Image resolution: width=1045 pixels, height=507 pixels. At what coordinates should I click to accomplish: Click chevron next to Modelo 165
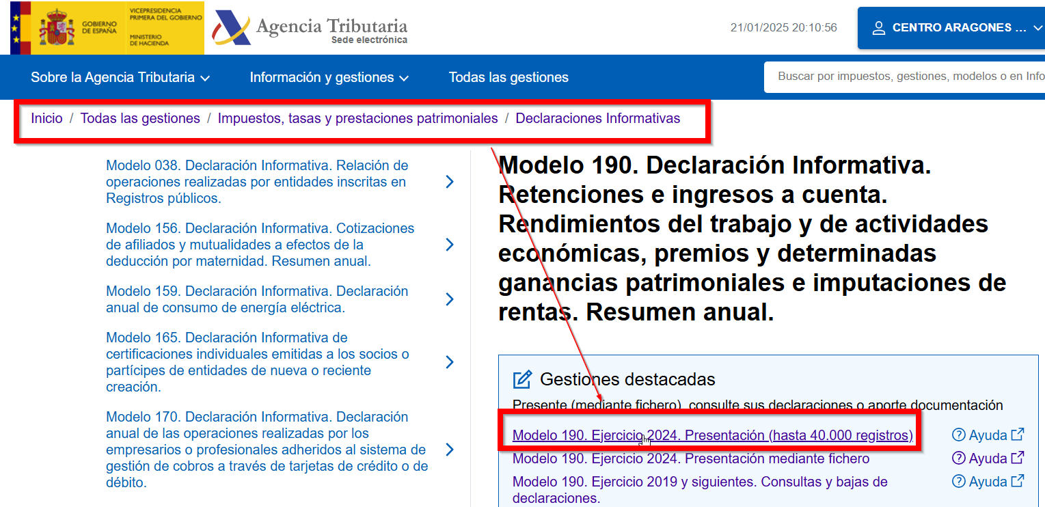449,362
